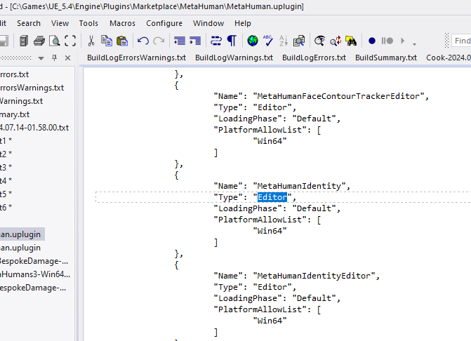
Task: Open the View menu
Action: (60, 23)
